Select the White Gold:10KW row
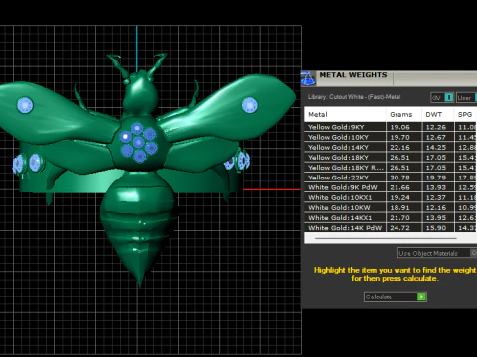477x357 pixels. [x=391, y=208]
